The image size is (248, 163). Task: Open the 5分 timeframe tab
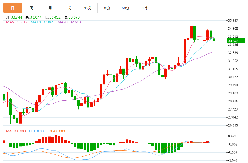coord(69,8)
